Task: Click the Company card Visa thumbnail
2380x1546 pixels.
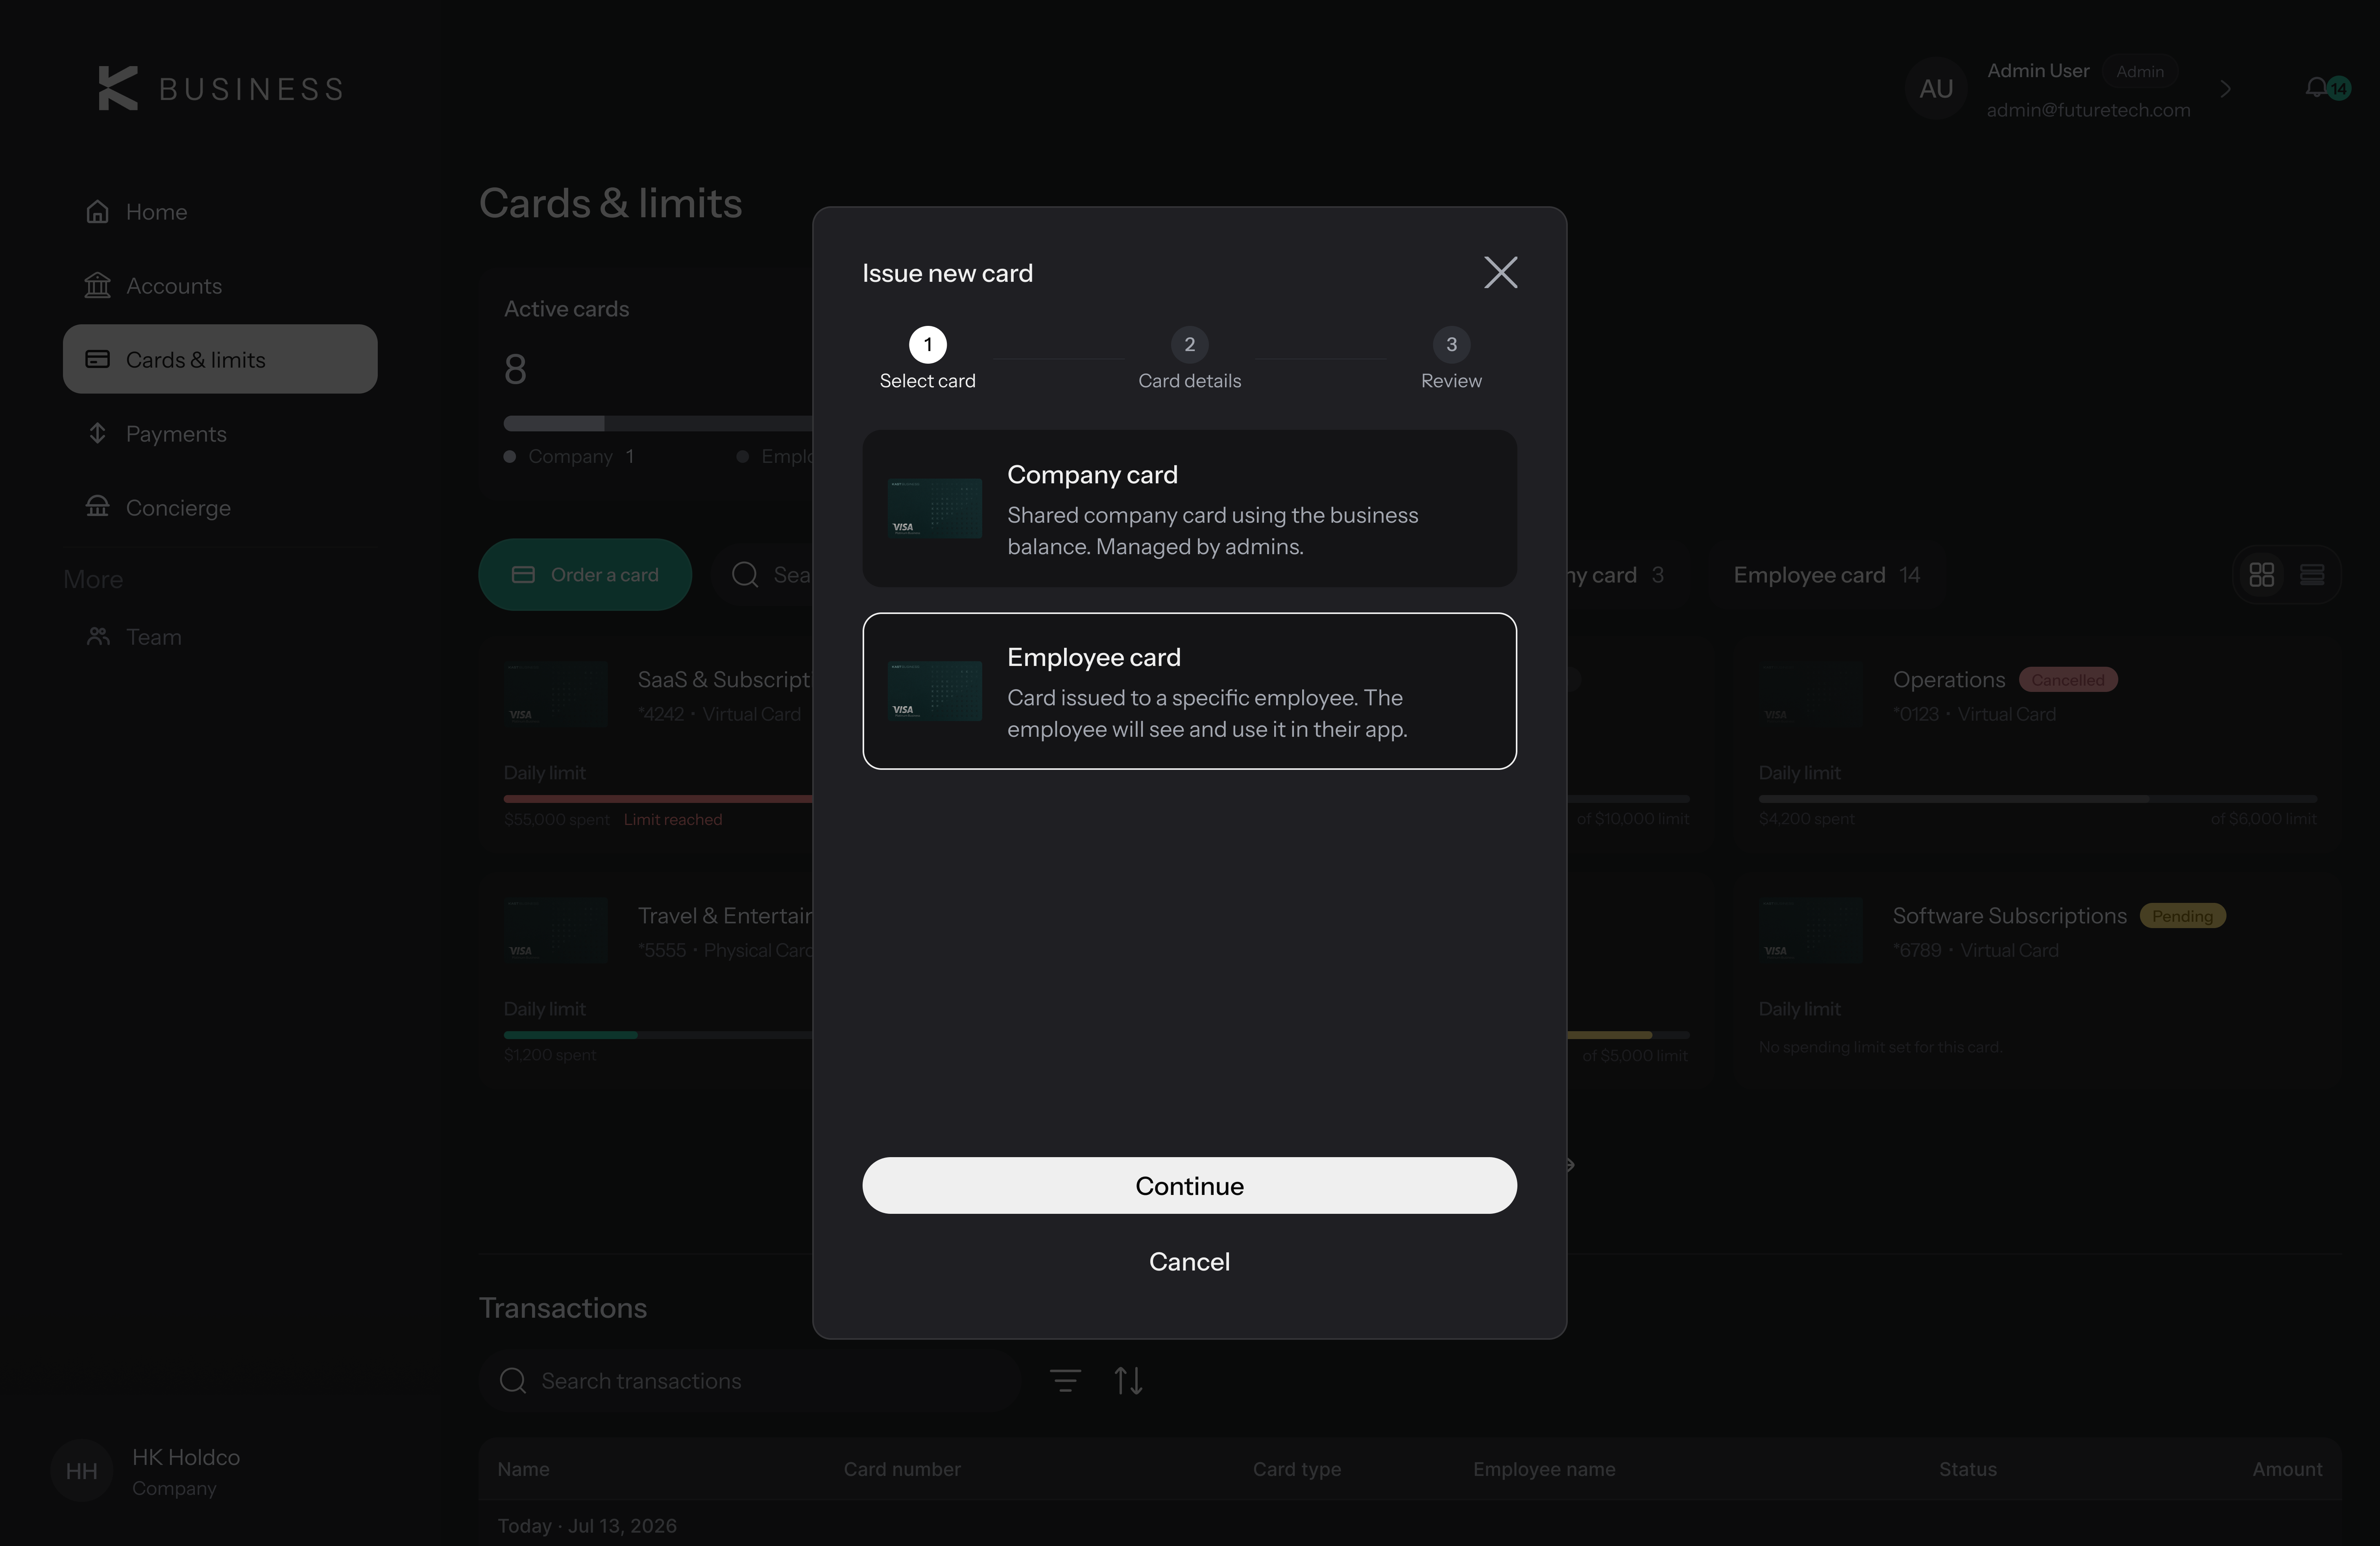Action: tap(935, 508)
